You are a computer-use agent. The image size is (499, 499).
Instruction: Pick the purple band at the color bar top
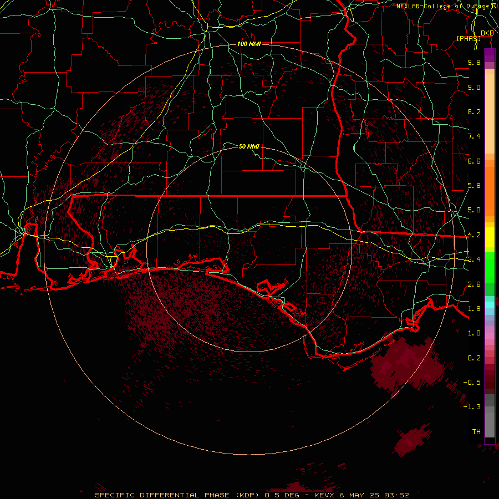(x=490, y=55)
